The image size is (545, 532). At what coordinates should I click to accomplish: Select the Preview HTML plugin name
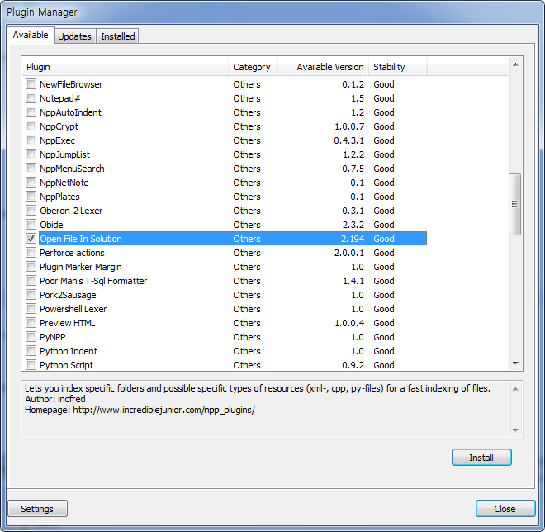coord(67,323)
